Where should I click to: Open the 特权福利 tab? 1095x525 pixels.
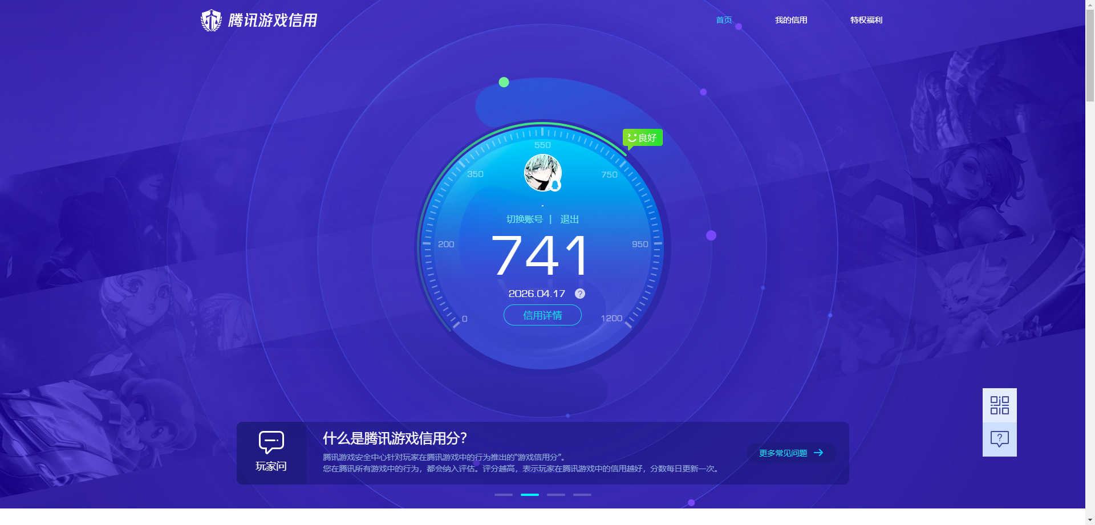(866, 20)
